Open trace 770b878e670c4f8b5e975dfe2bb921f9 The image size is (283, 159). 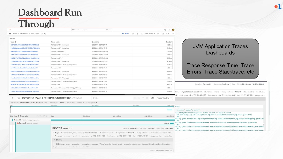coord(24,65)
